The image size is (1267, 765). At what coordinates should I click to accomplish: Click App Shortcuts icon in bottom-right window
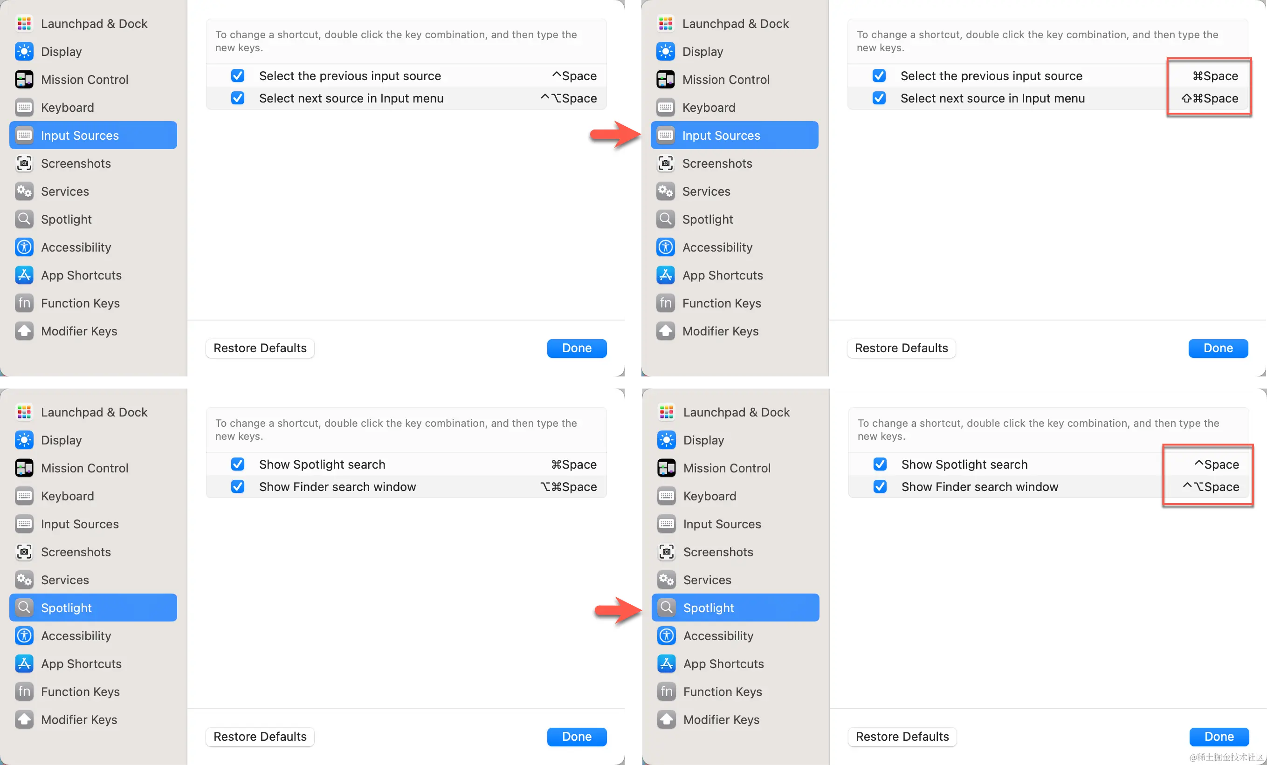click(667, 663)
